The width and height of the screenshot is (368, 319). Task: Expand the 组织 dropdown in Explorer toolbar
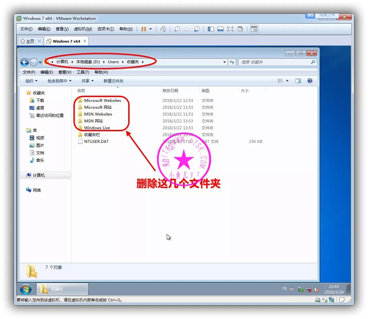click(31, 81)
